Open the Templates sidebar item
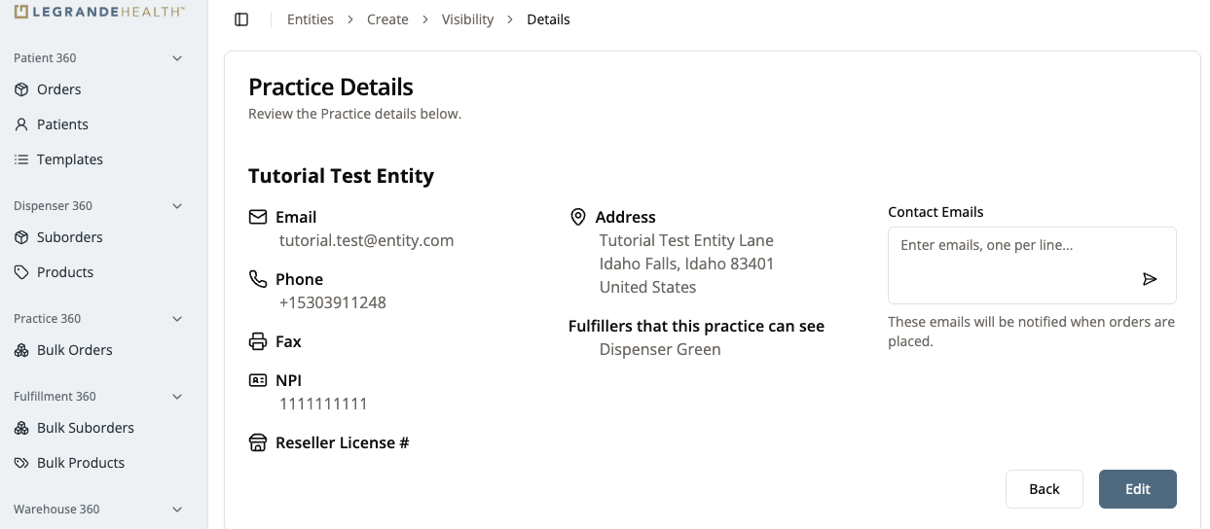Viewport: 1210px width, 529px height. (70, 159)
